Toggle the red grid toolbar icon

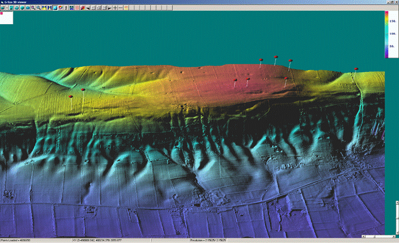77,8
